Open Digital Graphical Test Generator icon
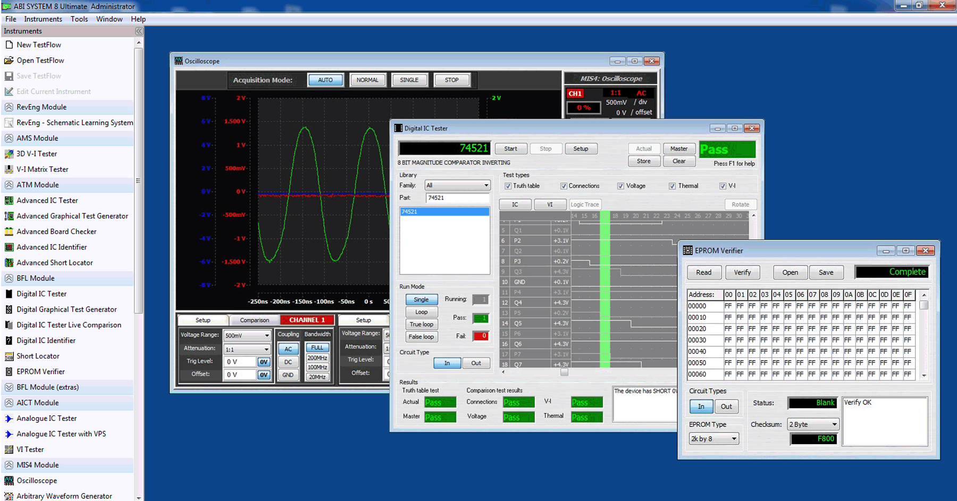Screen dimensions: 957x501 [x=9, y=310]
